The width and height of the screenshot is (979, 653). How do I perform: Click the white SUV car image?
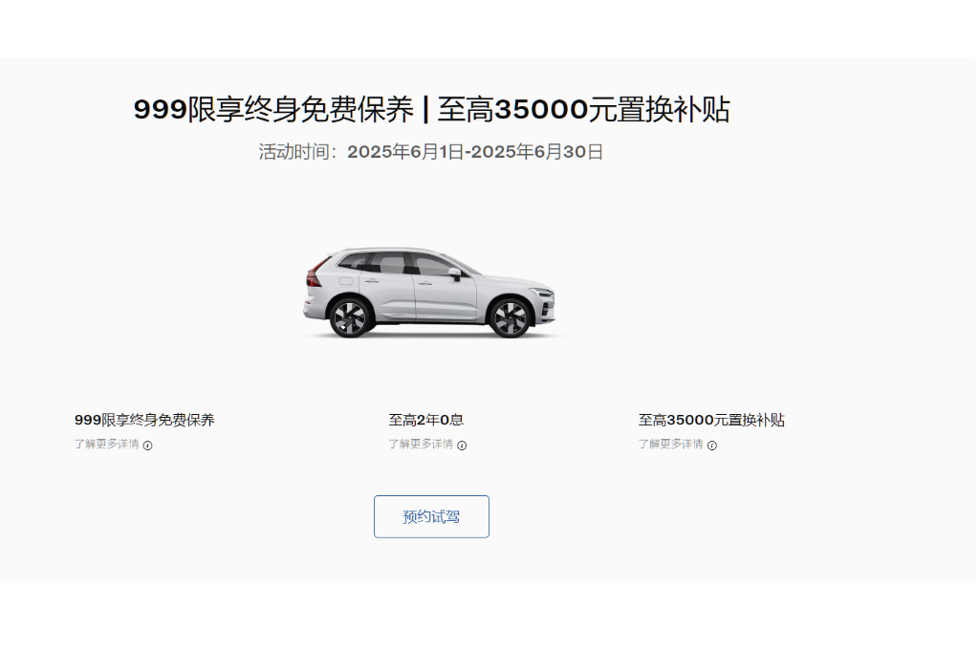pyautogui.click(x=429, y=293)
